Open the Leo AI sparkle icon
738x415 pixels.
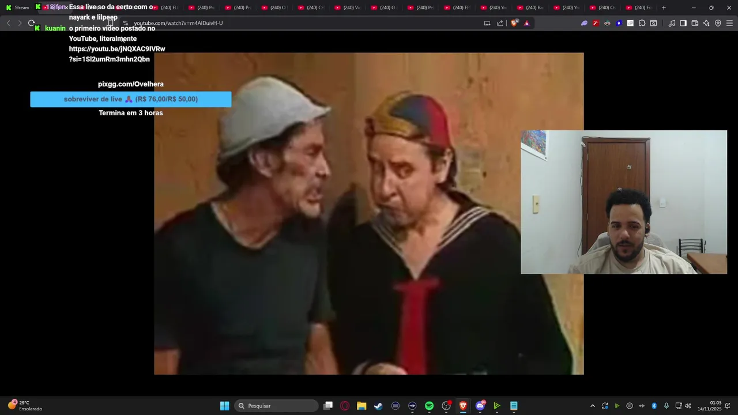tap(706, 23)
